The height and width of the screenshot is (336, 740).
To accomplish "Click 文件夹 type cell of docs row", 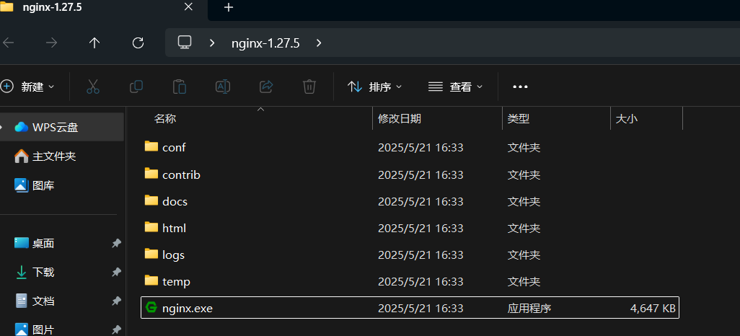I will pos(524,201).
